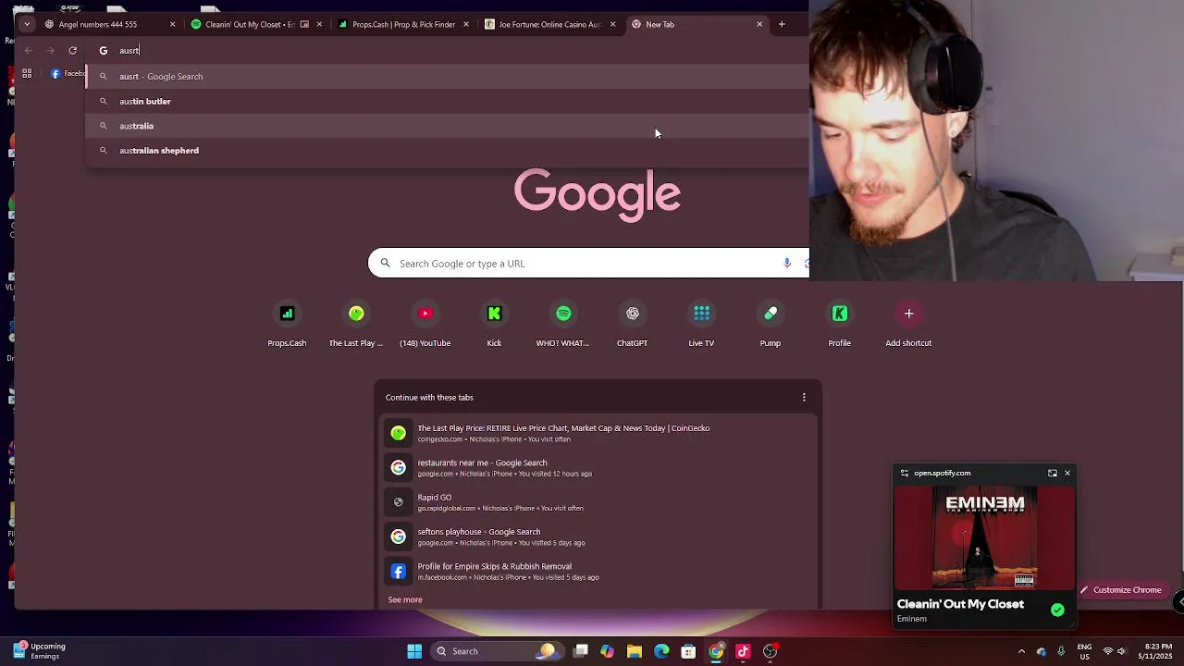Open The Last Play Price CoinGecko entry
This screenshot has width=1184, height=666.
pos(598,433)
